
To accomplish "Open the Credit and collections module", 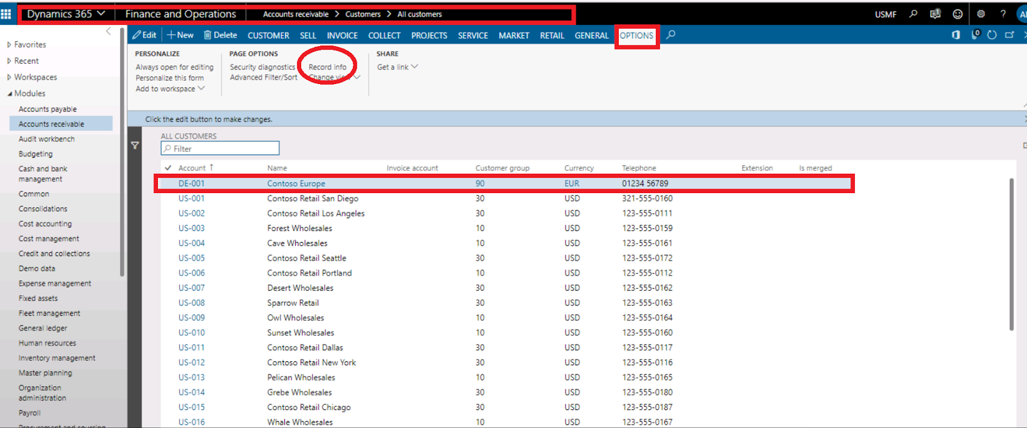I will (54, 253).
